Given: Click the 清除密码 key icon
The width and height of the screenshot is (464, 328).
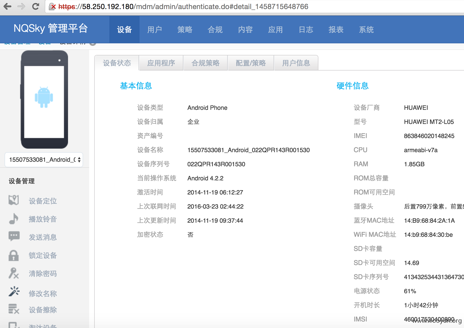Looking at the screenshot, I should pos(14,273).
